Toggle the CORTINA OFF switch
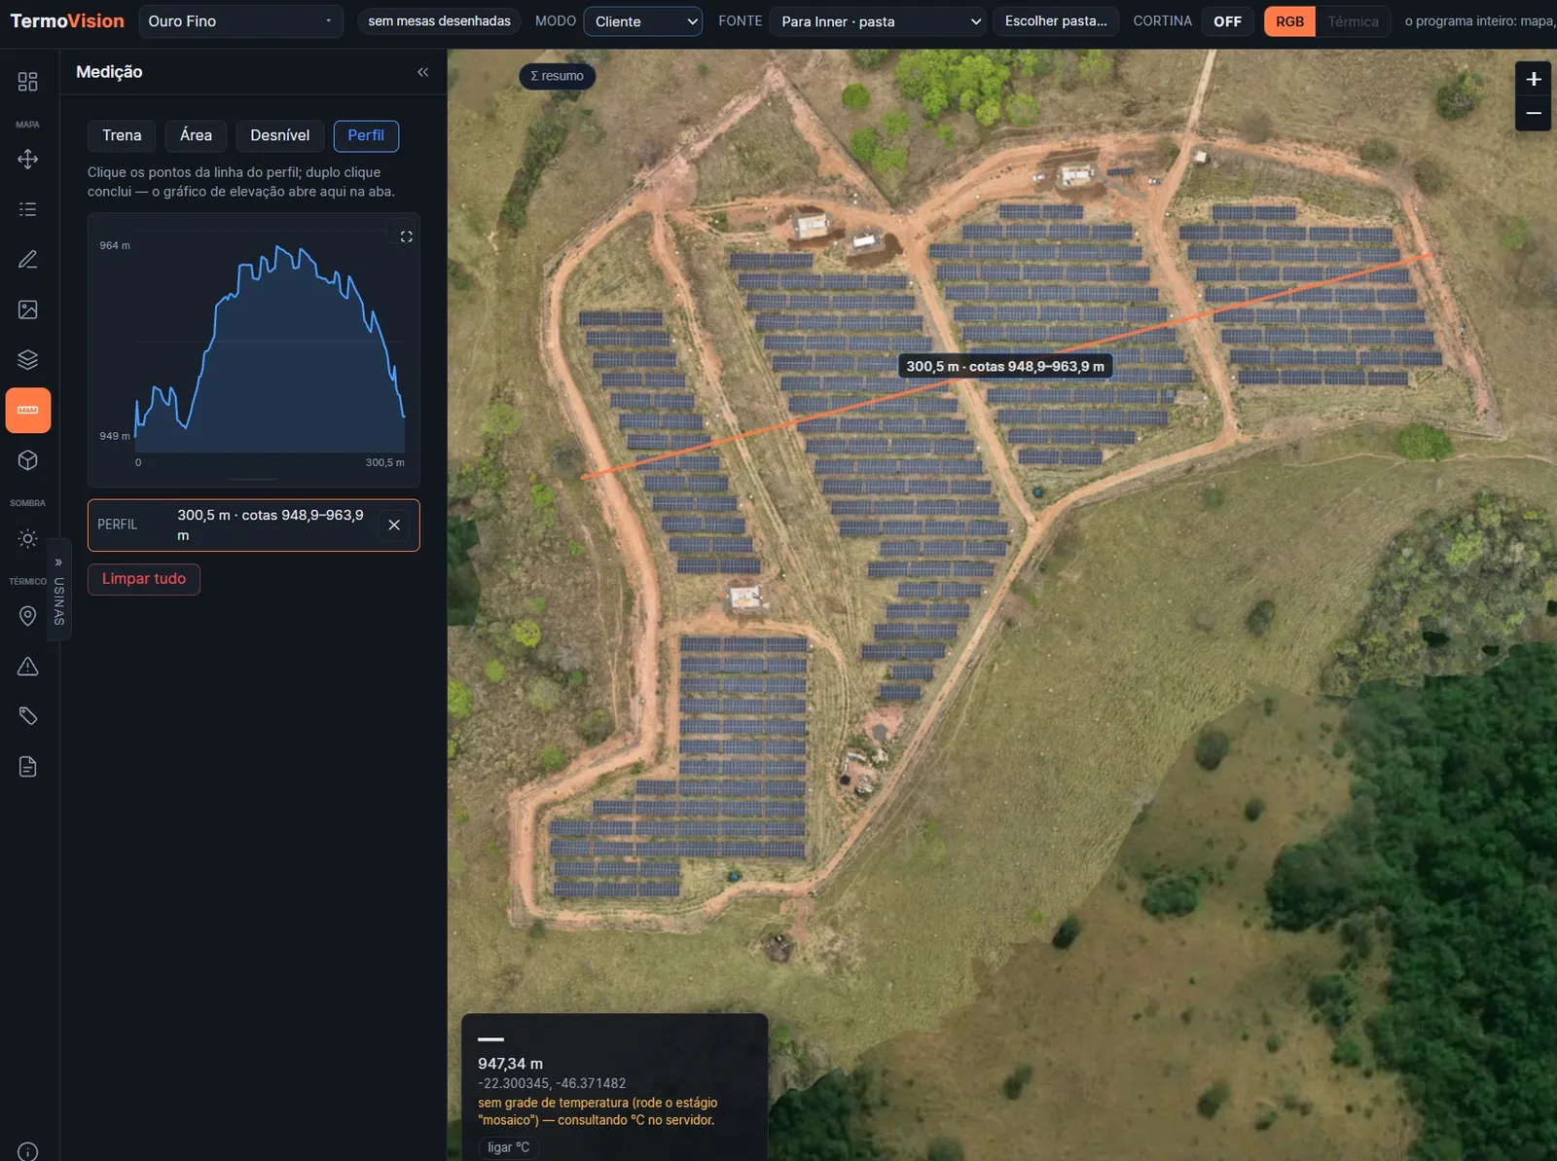This screenshot has height=1161, width=1557. (1227, 21)
